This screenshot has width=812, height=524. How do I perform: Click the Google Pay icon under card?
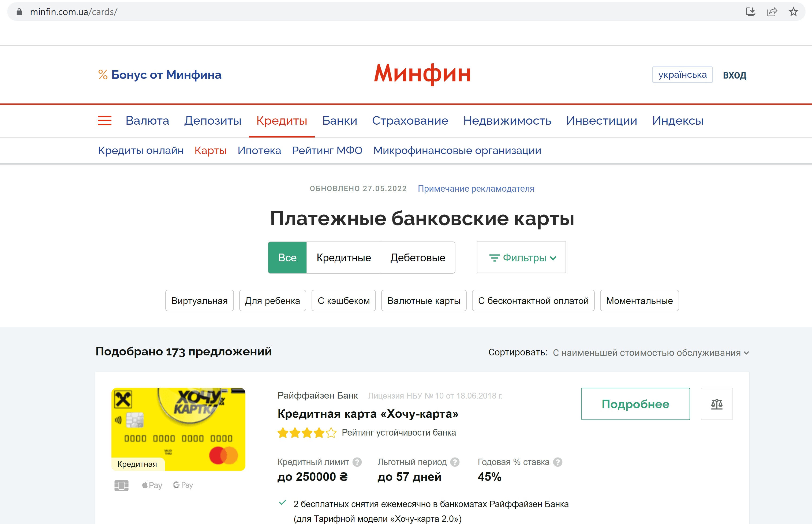(x=183, y=485)
